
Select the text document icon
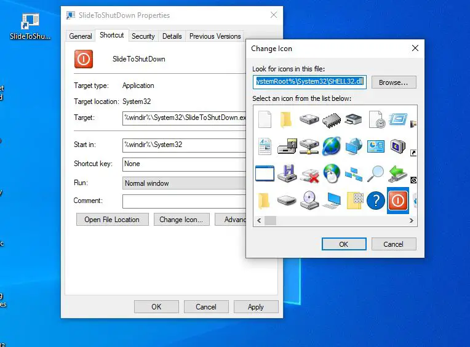265,146
